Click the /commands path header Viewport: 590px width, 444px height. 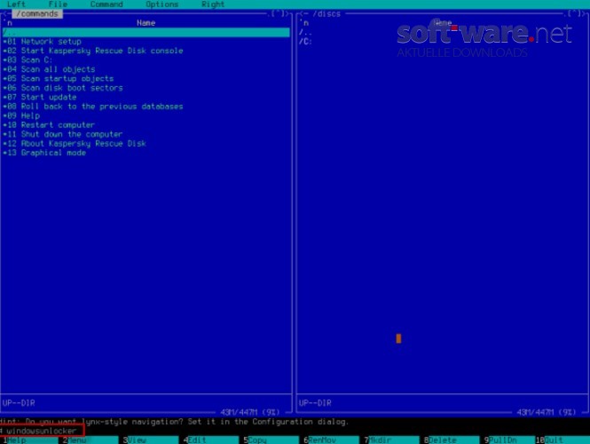[37, 13]
